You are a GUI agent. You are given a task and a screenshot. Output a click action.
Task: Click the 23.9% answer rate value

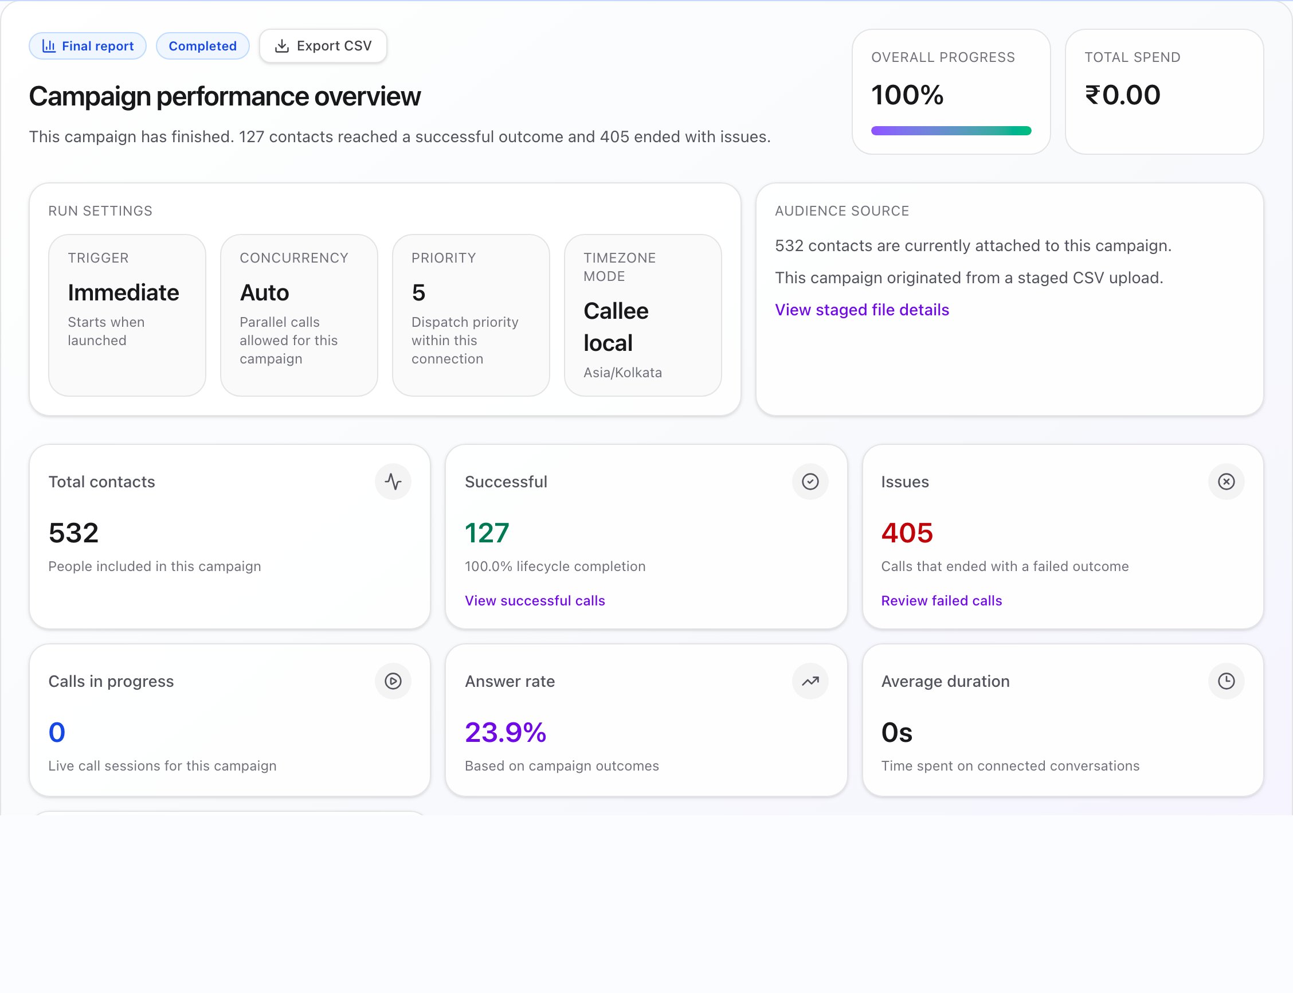pyautogui.click(x=506, y=732)
